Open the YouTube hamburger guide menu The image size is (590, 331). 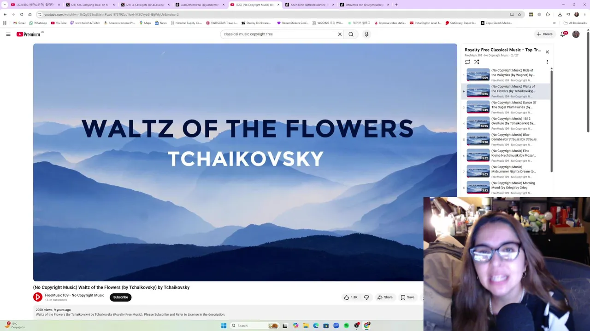(x=8, y=34)
